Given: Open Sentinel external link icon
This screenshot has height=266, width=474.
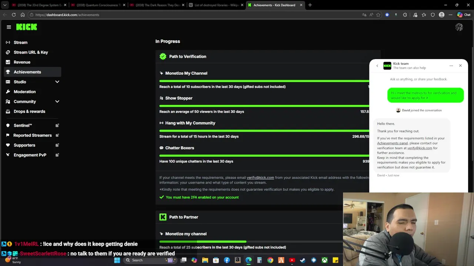Looking at the screenshot, I should coord(57,126).
